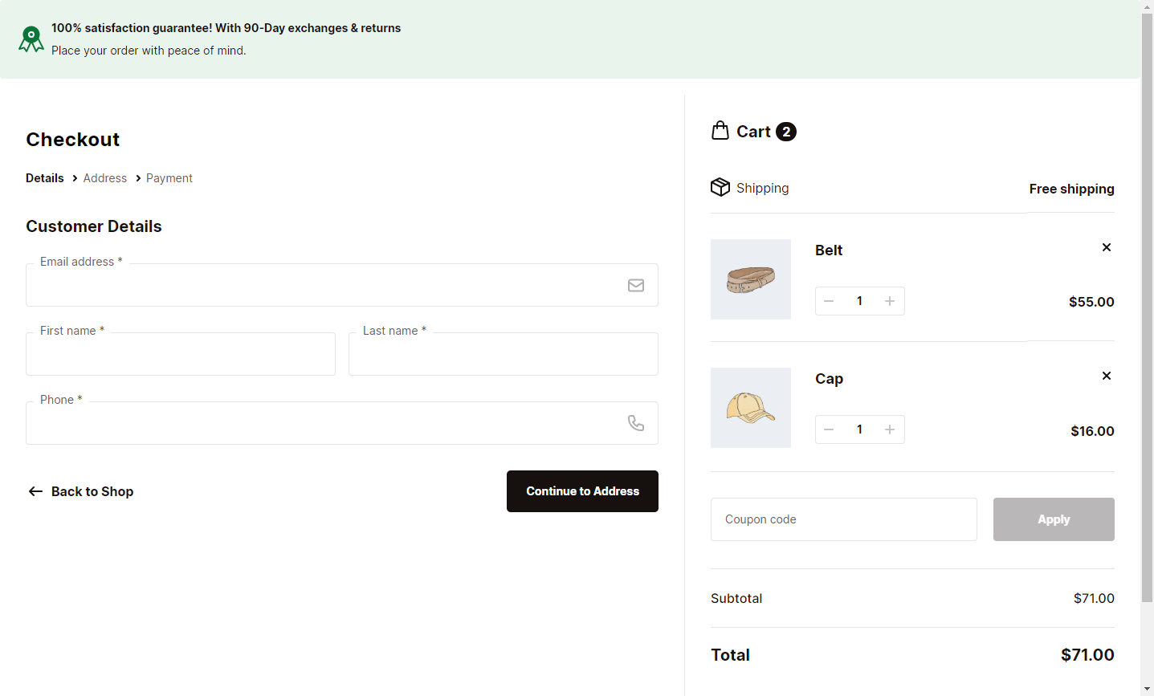Increase the Cap quantity with plus
This screenshot has width=1154, height=696.
coord(890,429)
